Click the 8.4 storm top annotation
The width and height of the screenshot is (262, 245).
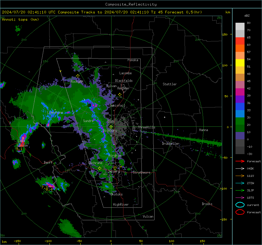(x=49, y=189)
